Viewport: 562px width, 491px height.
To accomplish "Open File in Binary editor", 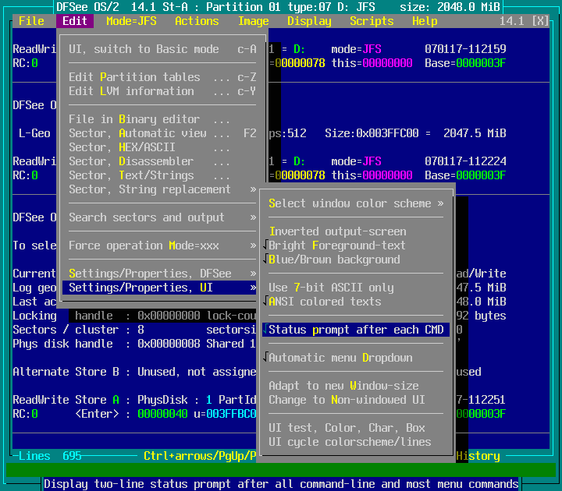I will [162, 119].
